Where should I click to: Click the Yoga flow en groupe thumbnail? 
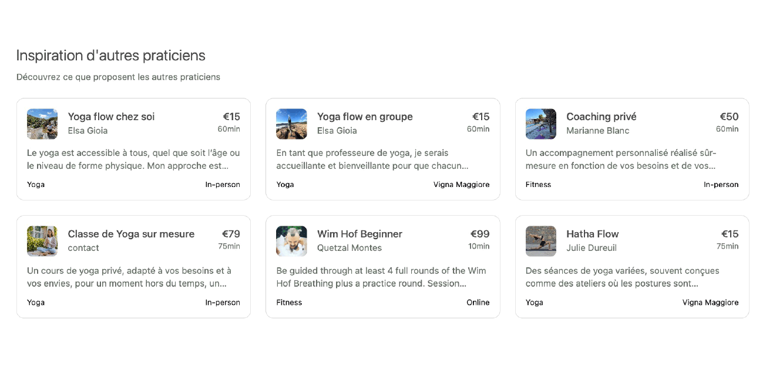pos(291,124)
